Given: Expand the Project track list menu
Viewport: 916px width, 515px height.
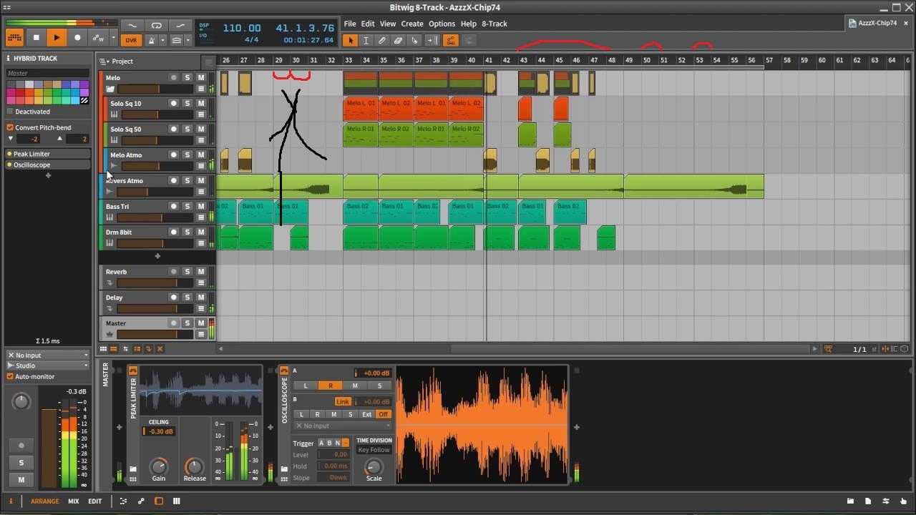Looking at the screenshot, I should (x=104, y=62).
